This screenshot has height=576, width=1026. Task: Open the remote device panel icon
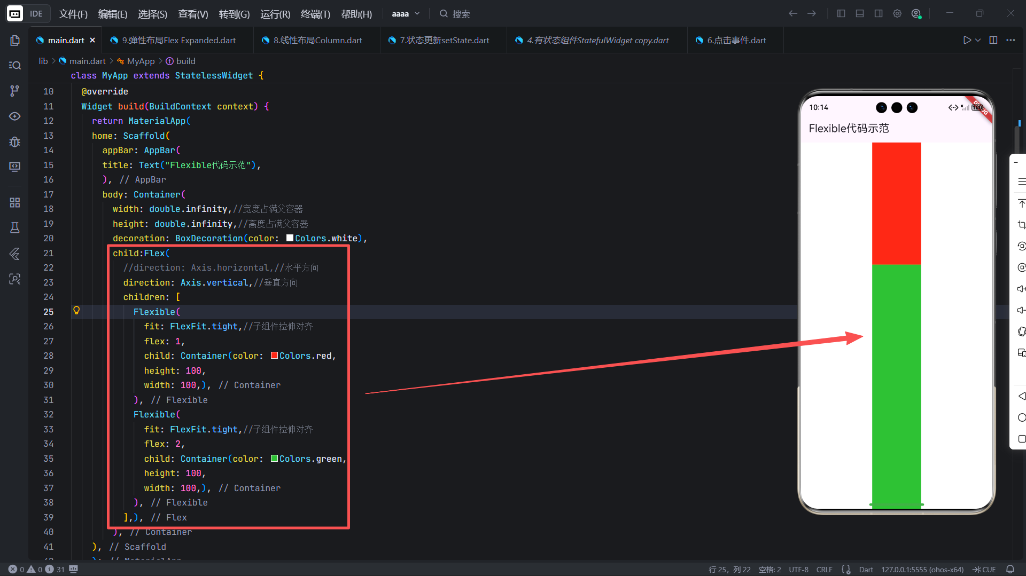click(x=14, y=167)
